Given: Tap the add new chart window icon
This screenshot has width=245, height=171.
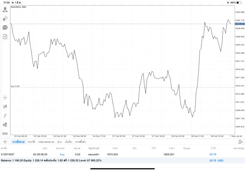Looking at the screenshot, I should pos(5,37).
